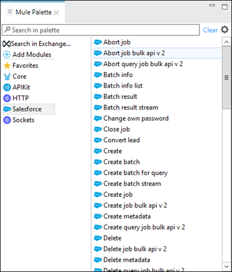232x272 pixels.
Task: Open Search in Exchange
Action: pyautogui.click(x=36, y=44)
